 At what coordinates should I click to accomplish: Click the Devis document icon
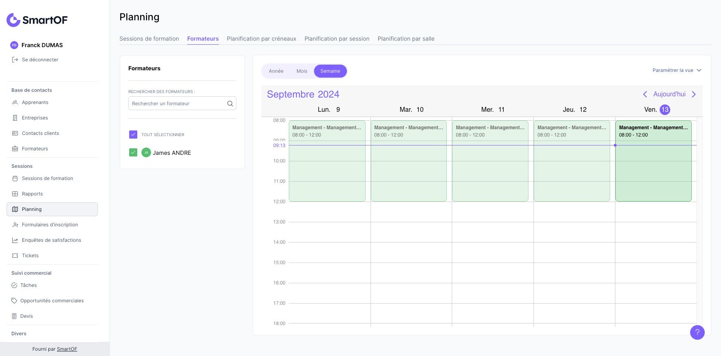pyautogui.click(x=15, y=316)
